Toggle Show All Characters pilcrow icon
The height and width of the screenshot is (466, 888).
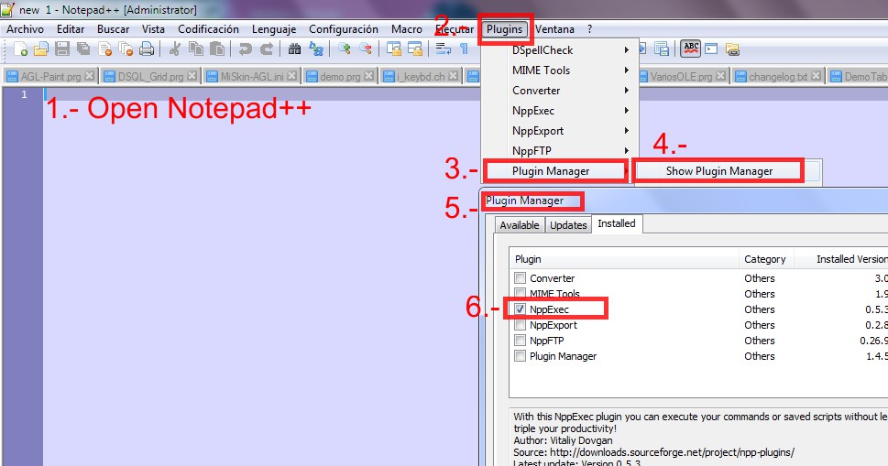coord(464,49)
